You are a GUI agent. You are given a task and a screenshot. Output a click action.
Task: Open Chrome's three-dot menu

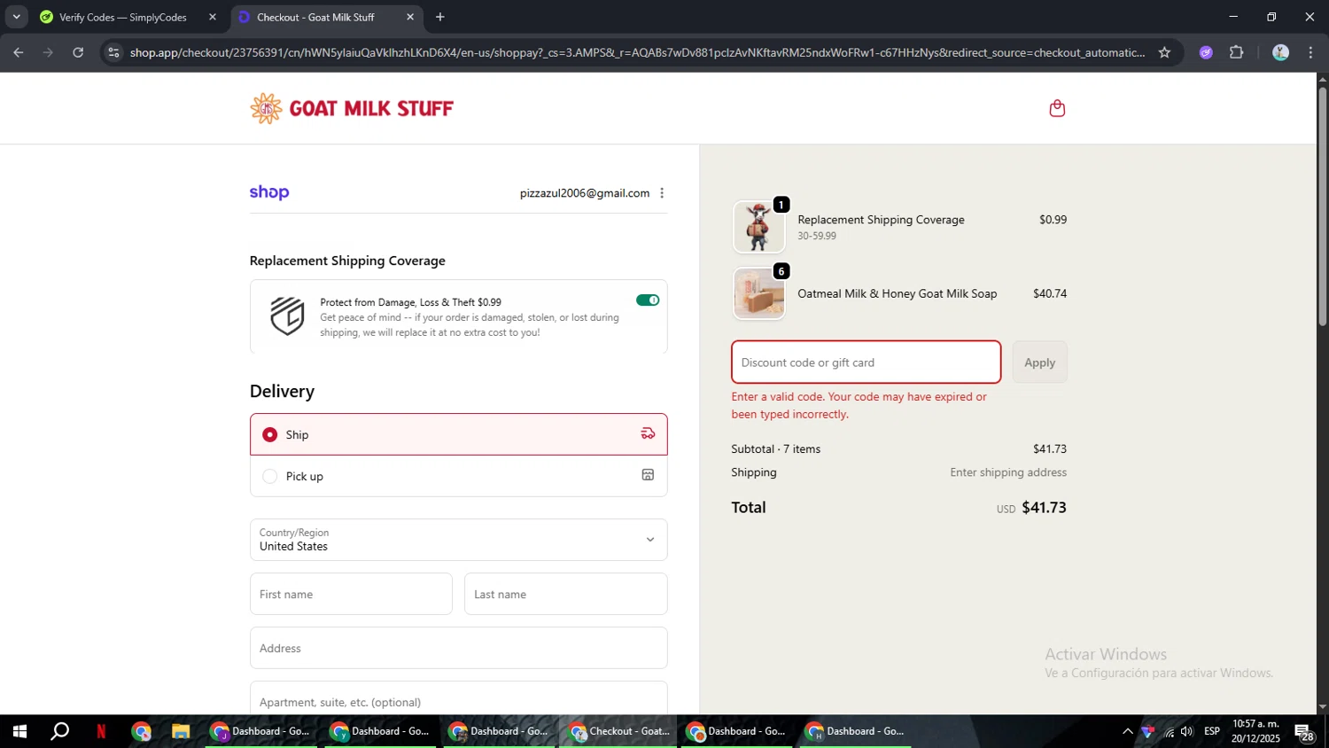[1310, 52]
